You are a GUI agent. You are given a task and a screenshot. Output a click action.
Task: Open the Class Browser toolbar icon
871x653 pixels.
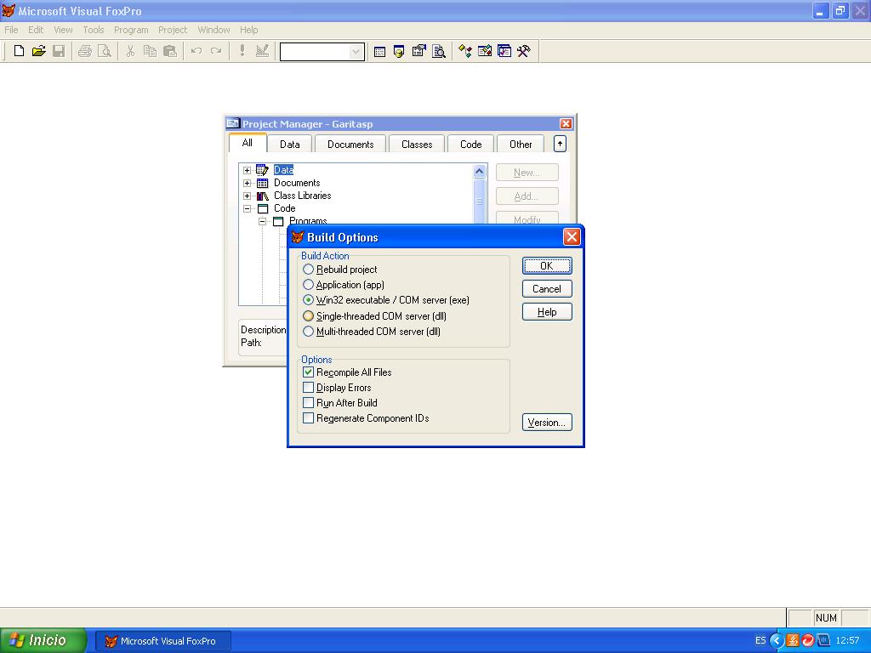tap(465, 52)
